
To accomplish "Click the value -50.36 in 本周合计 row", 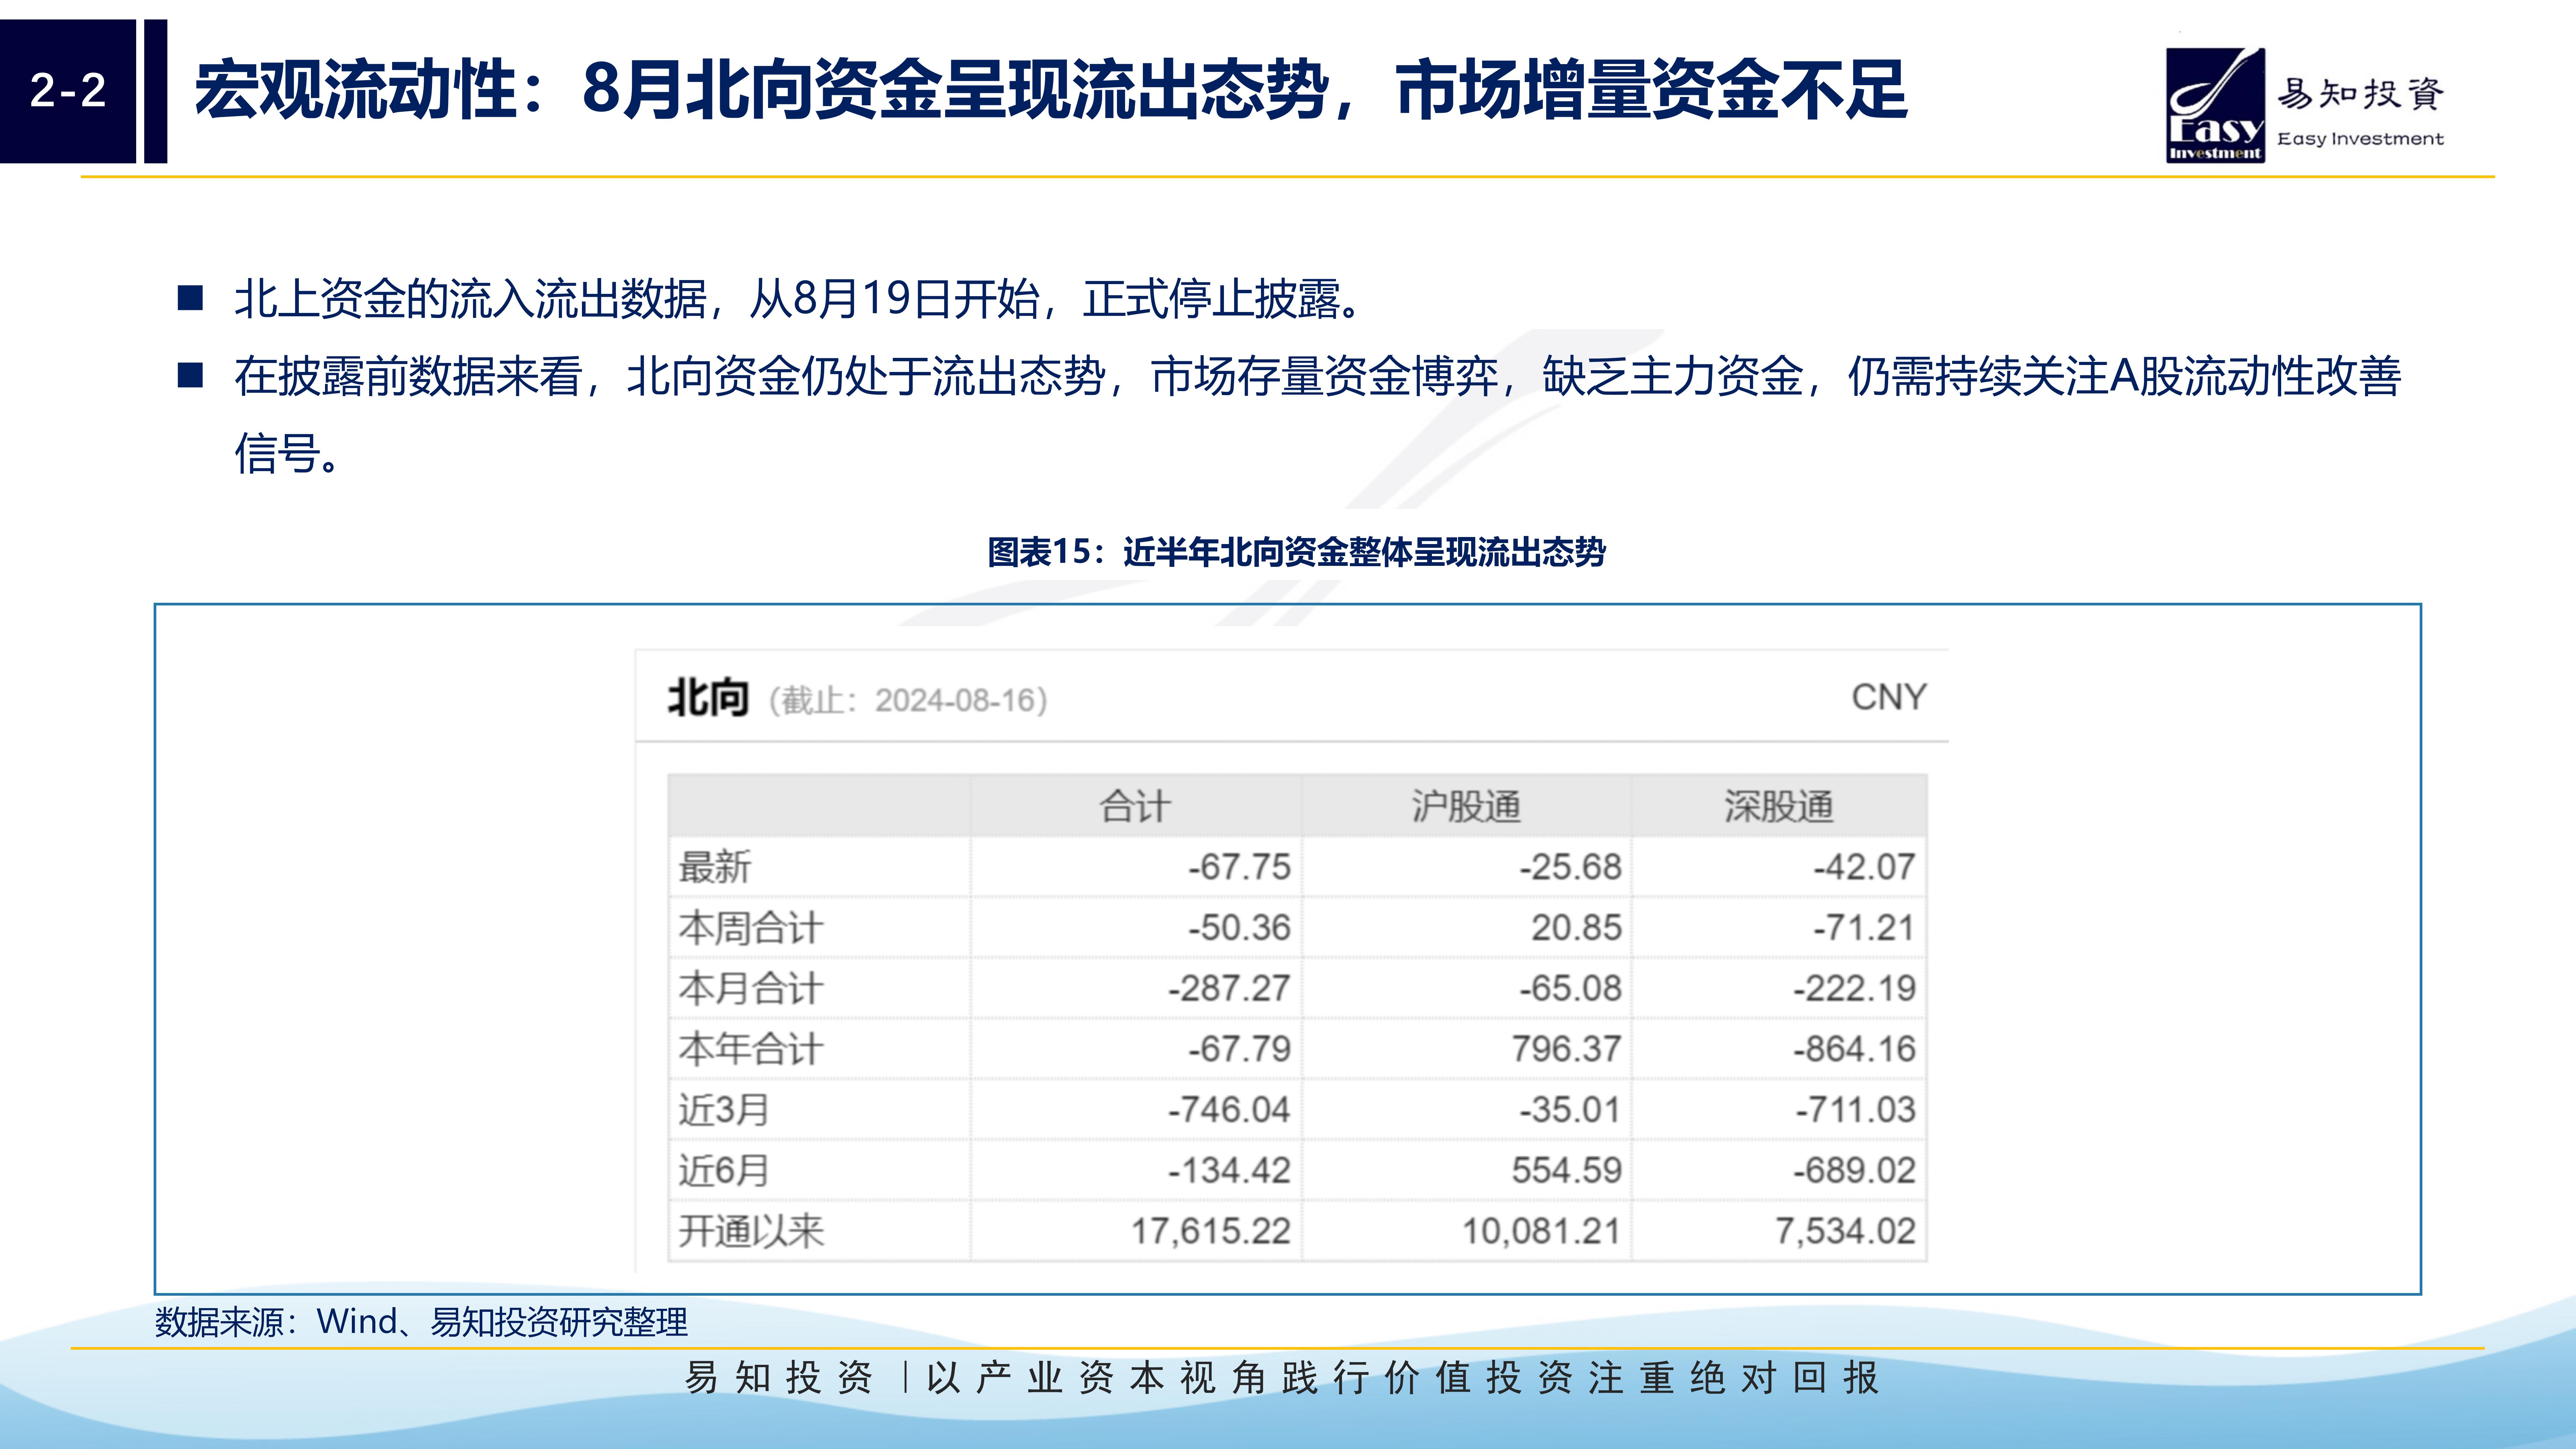I will (x=1239, y=928).
